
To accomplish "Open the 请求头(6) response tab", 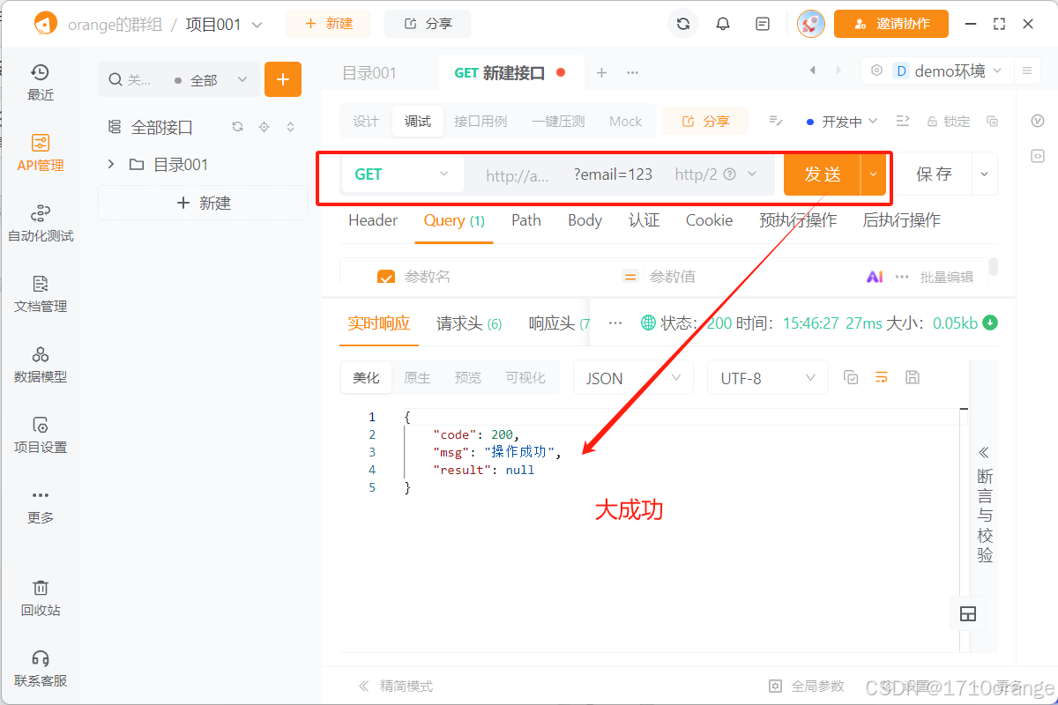I will [469, 323].
